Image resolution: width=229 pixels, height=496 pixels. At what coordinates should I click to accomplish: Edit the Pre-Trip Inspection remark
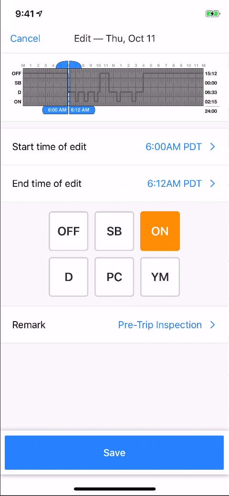click(x=160, y=325)
